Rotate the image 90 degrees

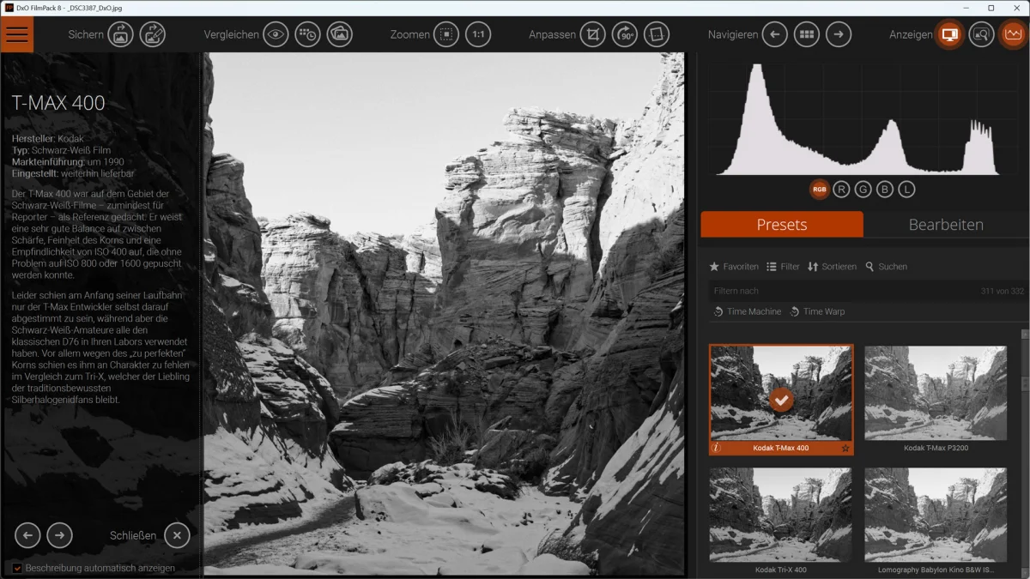pyautogui.click(x=624, y=35)
